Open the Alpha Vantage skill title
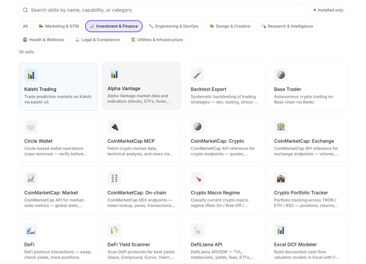Screen dimensions: 366x264 [124, 89]
